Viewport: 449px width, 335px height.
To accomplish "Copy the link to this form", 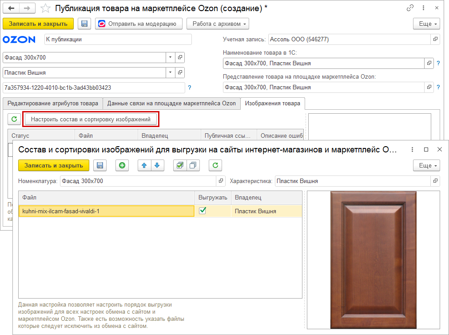I will [410, 8].
